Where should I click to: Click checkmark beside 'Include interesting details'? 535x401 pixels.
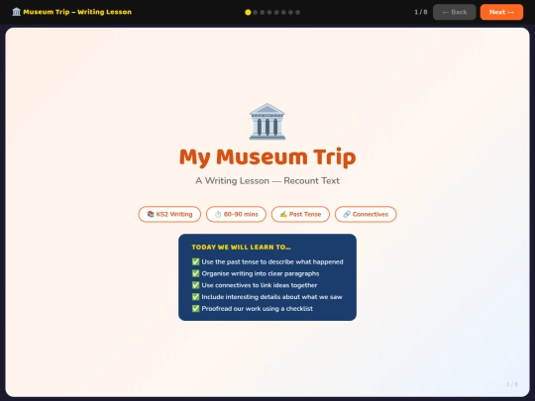pos(195,297)
